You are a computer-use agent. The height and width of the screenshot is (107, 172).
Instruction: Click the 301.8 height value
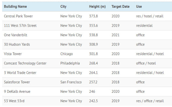coord(93,54)
